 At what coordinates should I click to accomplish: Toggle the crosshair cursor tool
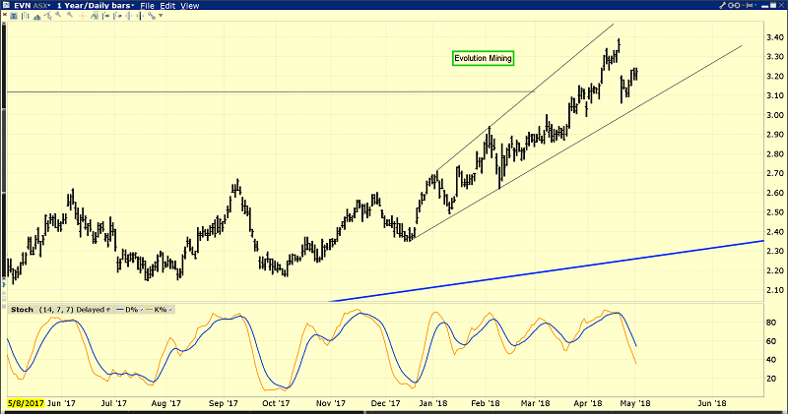82,16
